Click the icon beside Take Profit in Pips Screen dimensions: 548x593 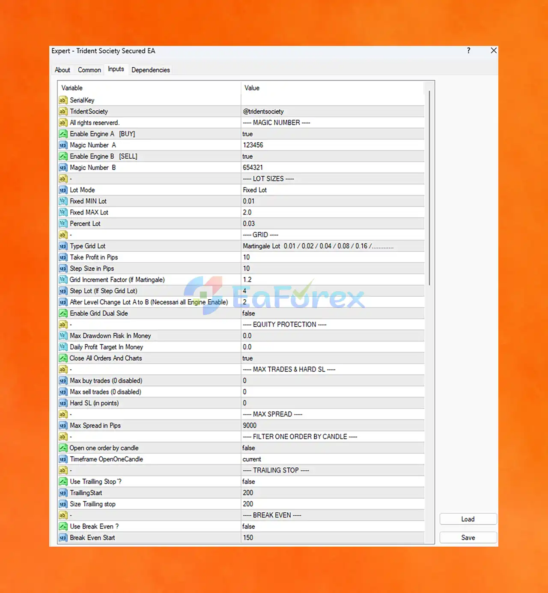point(63,257)
